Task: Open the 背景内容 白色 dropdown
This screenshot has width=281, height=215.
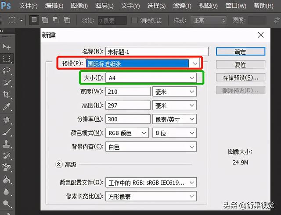Action: point(151,147)
